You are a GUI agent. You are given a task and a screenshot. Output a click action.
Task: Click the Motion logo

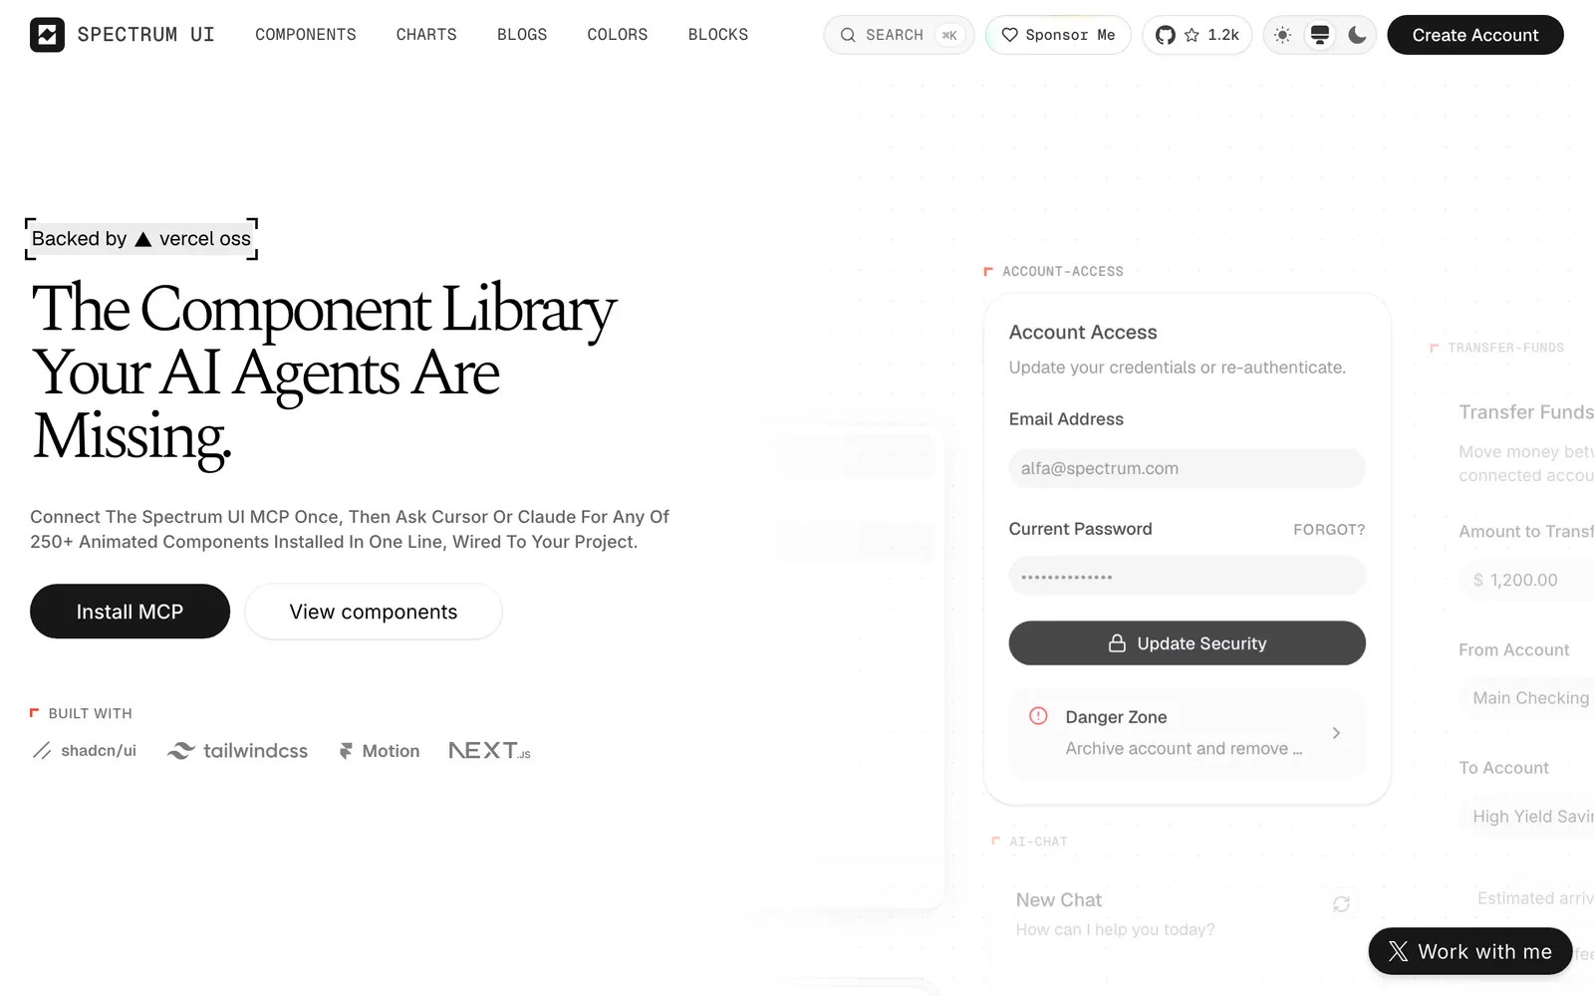click(x=380, y=751)
